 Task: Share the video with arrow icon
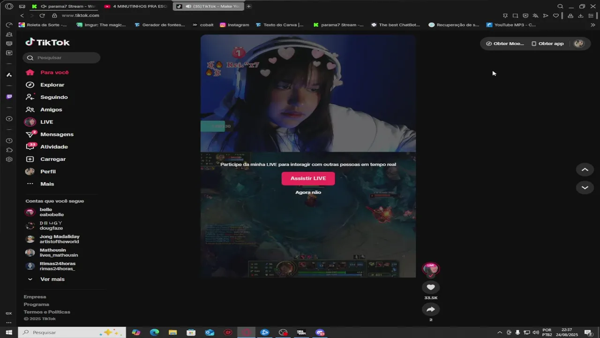[431, 309]
